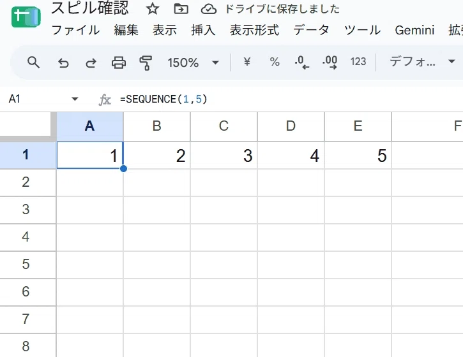The image size is (463, 357).
Task: Open the 挿入 menu
Action: coord(203,30)
